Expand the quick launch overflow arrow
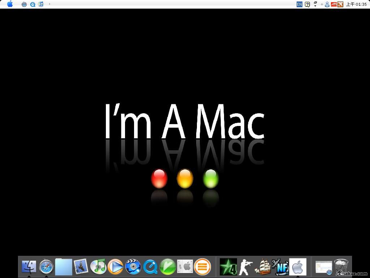370x278 pixels. pyautogui.click(x=50, y=4)
